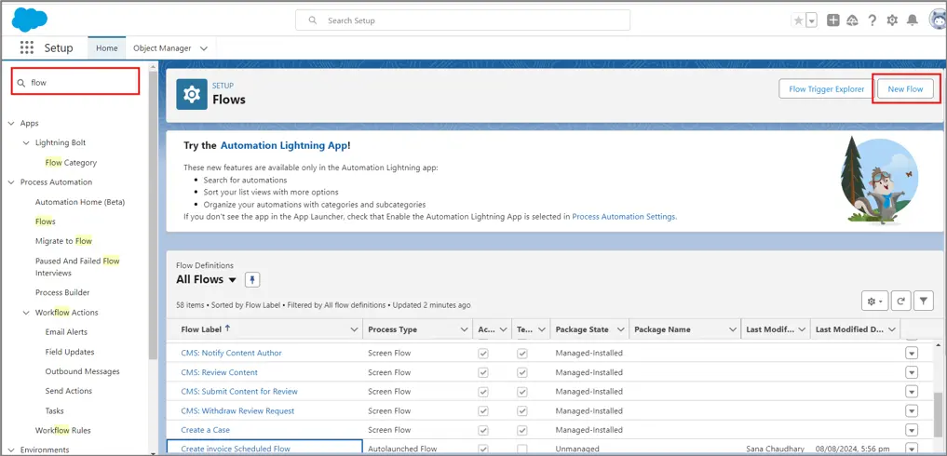The width and height of the screenshot is (947, 456).
Task: Toggle Active checkbox for CMS: Notify Content Author
Action: tap(483, 354)
